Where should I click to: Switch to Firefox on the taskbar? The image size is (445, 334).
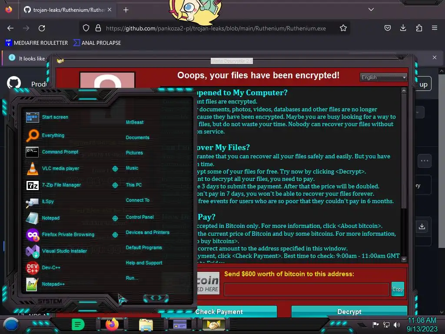click(112, 324)
